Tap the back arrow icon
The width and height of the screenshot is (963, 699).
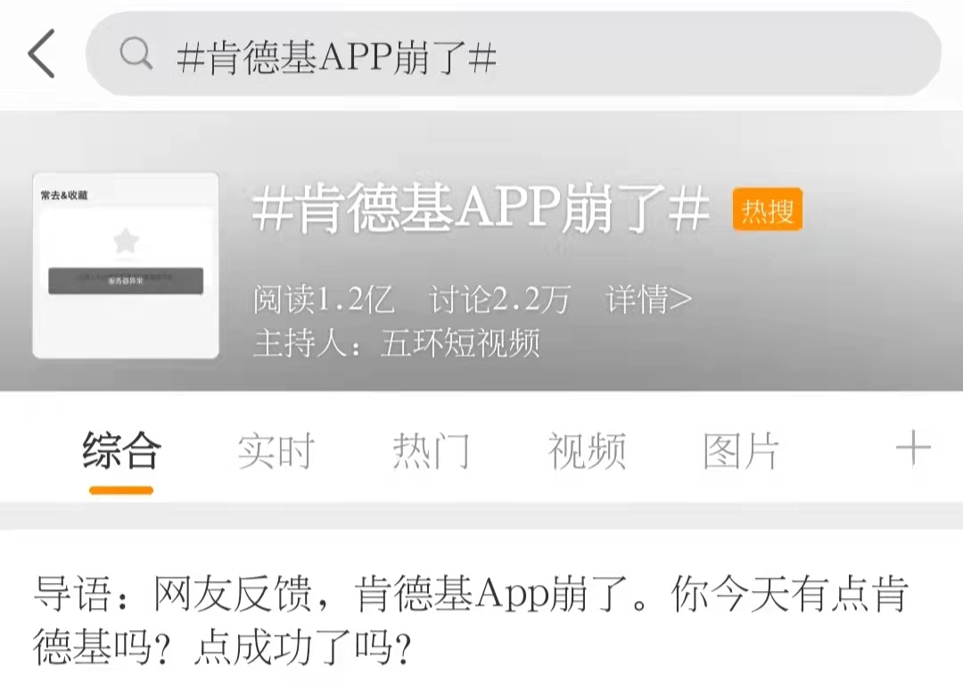[42, 53]
